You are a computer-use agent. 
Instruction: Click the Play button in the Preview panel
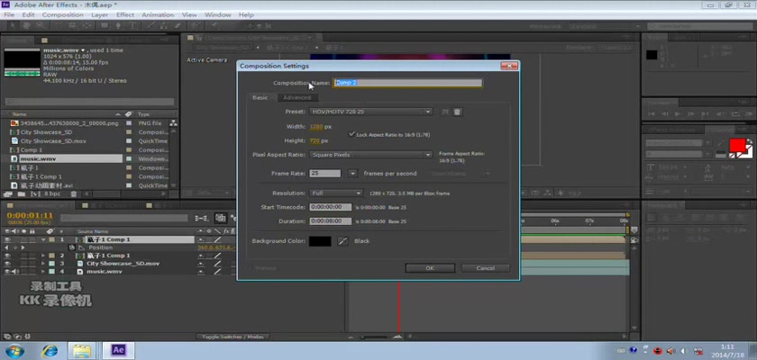pos(678,113)
